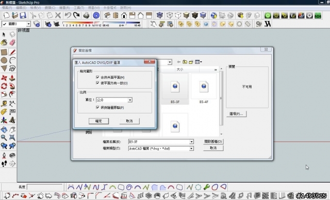Image resolution: width=330 pixels, height=200 pixels.
Task: Select the Select arrow tool
Action: (4, 35)
